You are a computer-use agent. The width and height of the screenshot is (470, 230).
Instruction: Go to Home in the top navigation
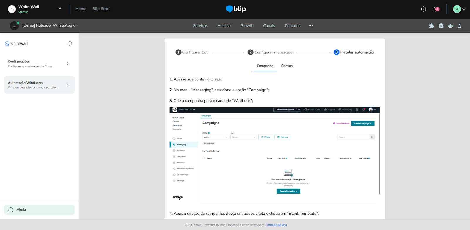81,9
